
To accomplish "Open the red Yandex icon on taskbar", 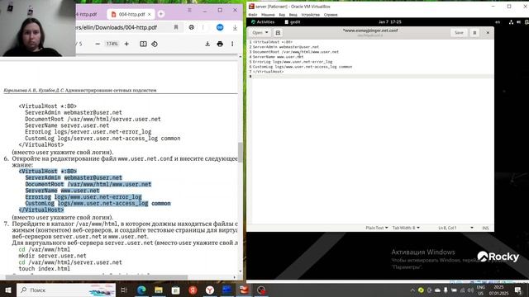I will click(x=193, y=290).
